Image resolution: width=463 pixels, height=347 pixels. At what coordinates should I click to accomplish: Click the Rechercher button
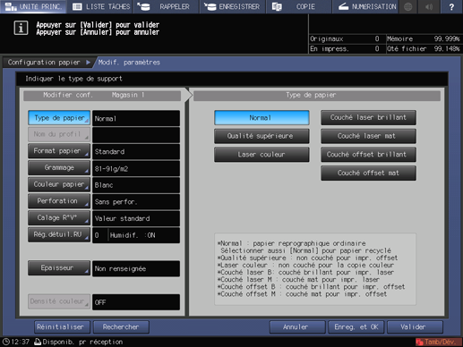[x=121, y=327]
